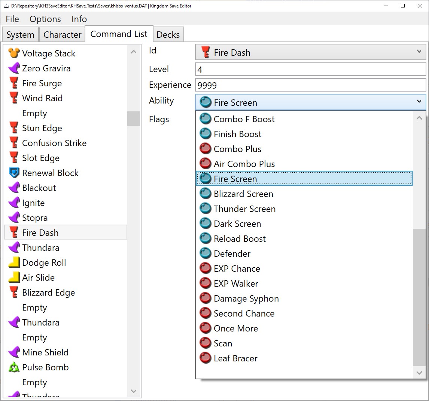Click the red orb icon beside EXP Chance
The image size is (429, 401).
[x=206, y=269]
